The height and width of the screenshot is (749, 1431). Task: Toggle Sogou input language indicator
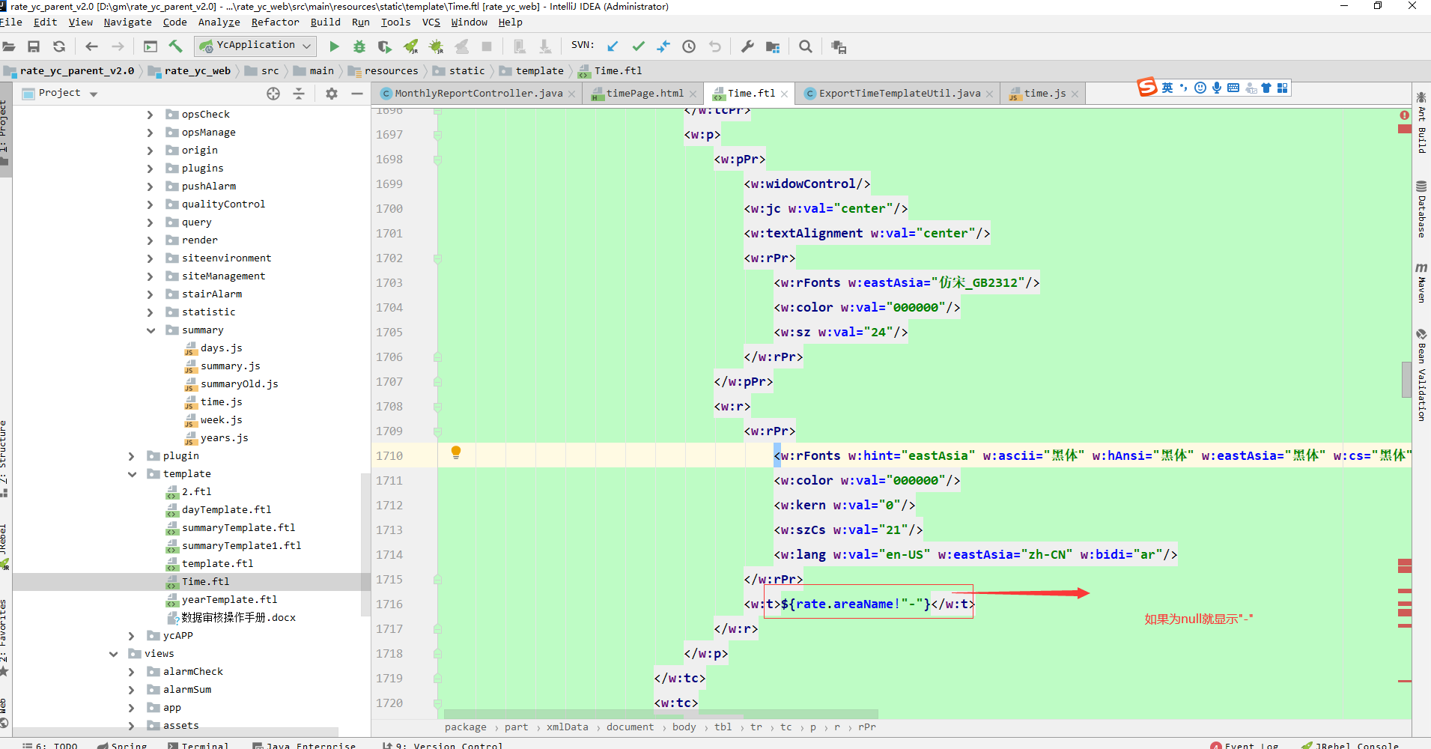pos(1167,88)
